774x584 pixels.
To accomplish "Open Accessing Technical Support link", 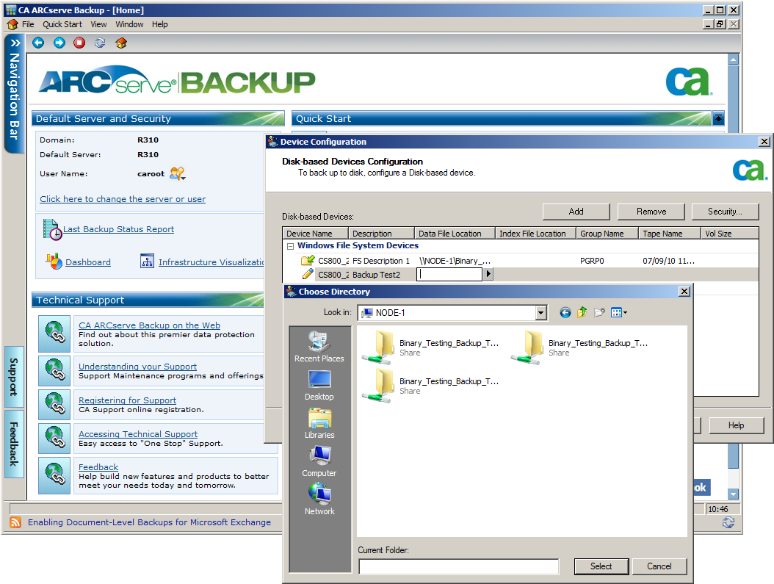I will [138, 434].
